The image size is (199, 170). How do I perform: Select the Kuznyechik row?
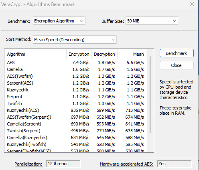click(x=75, y=90)
